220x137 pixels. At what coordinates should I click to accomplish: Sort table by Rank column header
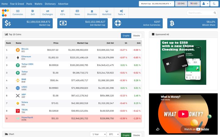click(x=9, y=43)
